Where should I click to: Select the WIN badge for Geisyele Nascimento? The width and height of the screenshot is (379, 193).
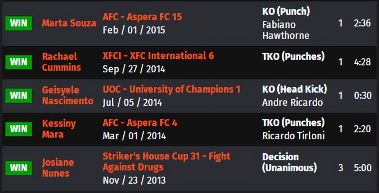pyautogui.click(x=18, y=95)
